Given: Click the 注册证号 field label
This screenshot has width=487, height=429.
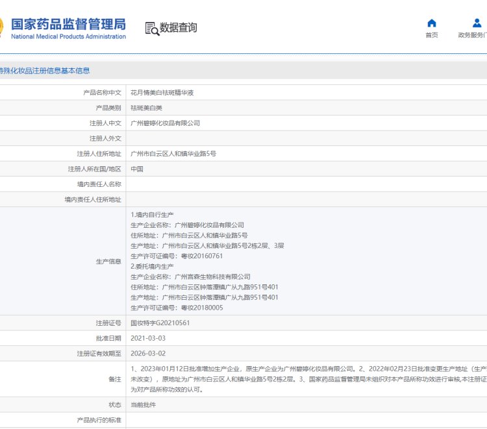Looking at the screenshot, I should coord(108,323).
